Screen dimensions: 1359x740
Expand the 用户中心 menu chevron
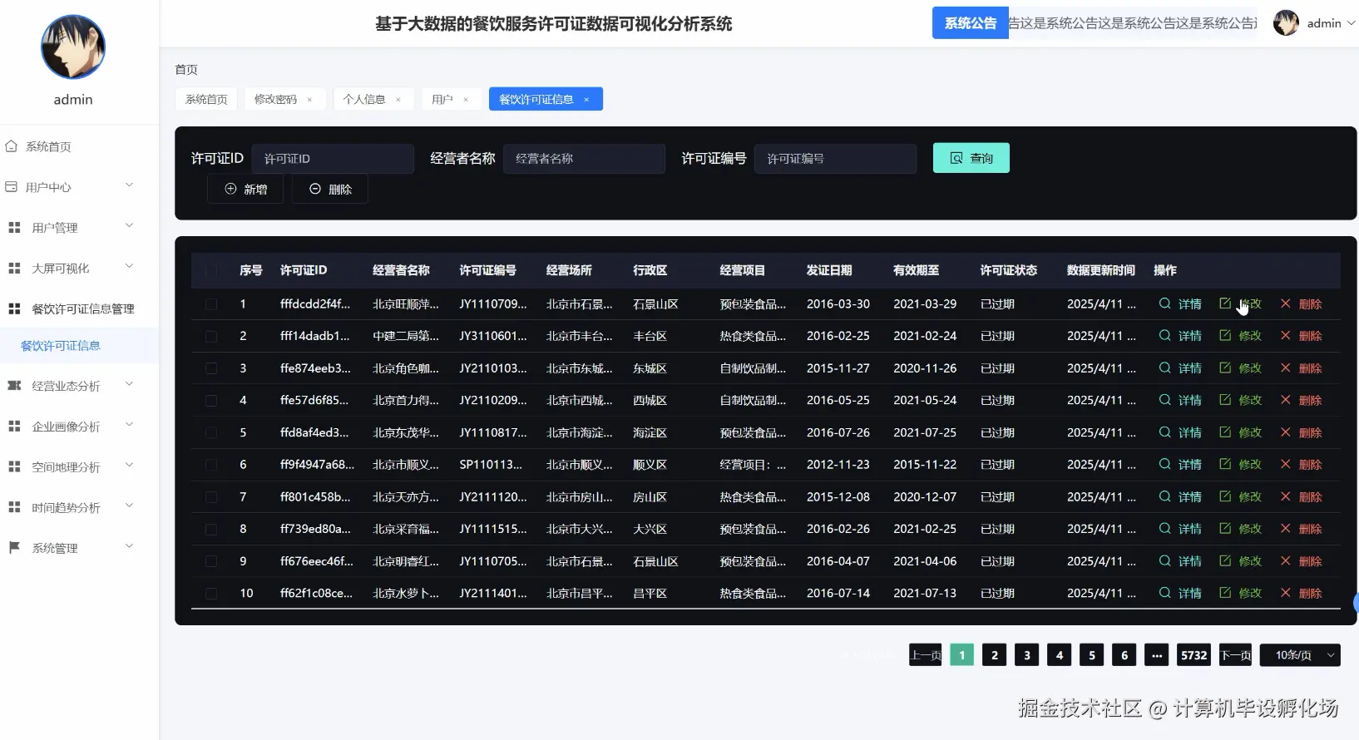(x=129, y=185)
